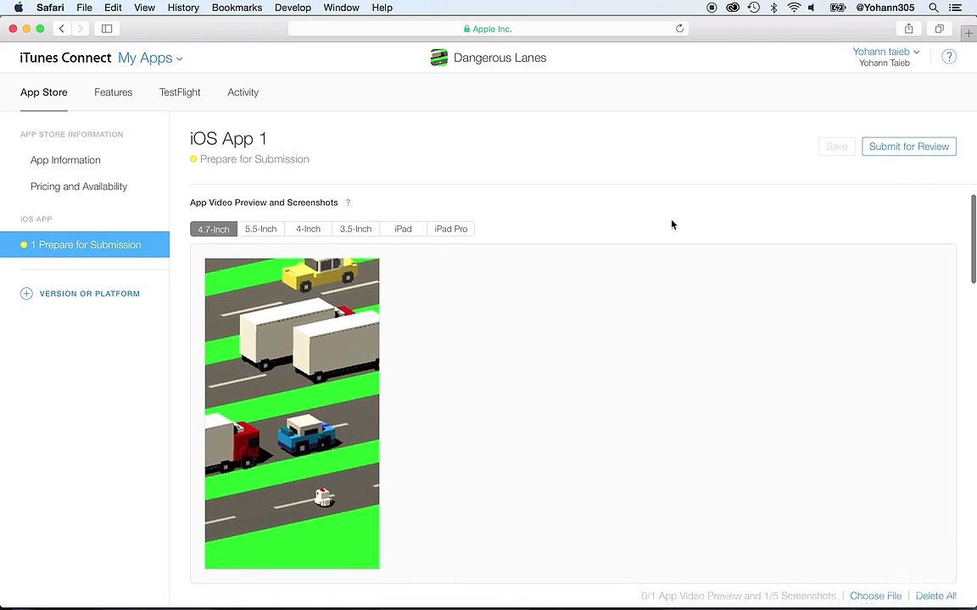Click the page vertical scrollbar
The image size is (977, 610).
coord(974,239)
